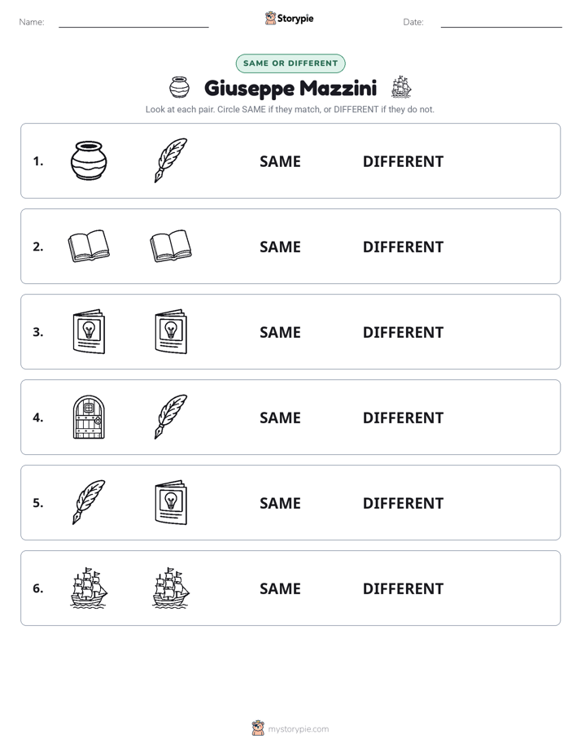Viewport: 581px width, 752px height.
Task: Click the quill feather icon in row 1
Action: tap(171, 160)
